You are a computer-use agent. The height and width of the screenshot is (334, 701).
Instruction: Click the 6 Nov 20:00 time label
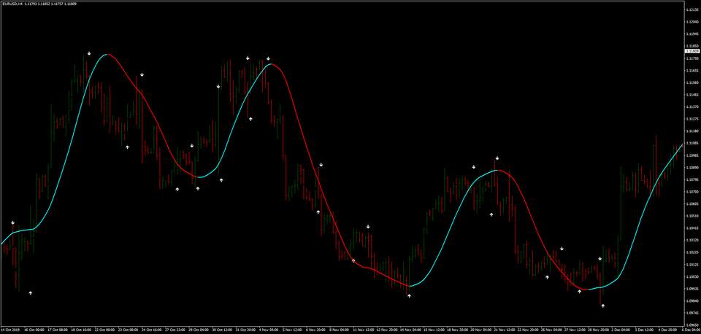[315, 330]
